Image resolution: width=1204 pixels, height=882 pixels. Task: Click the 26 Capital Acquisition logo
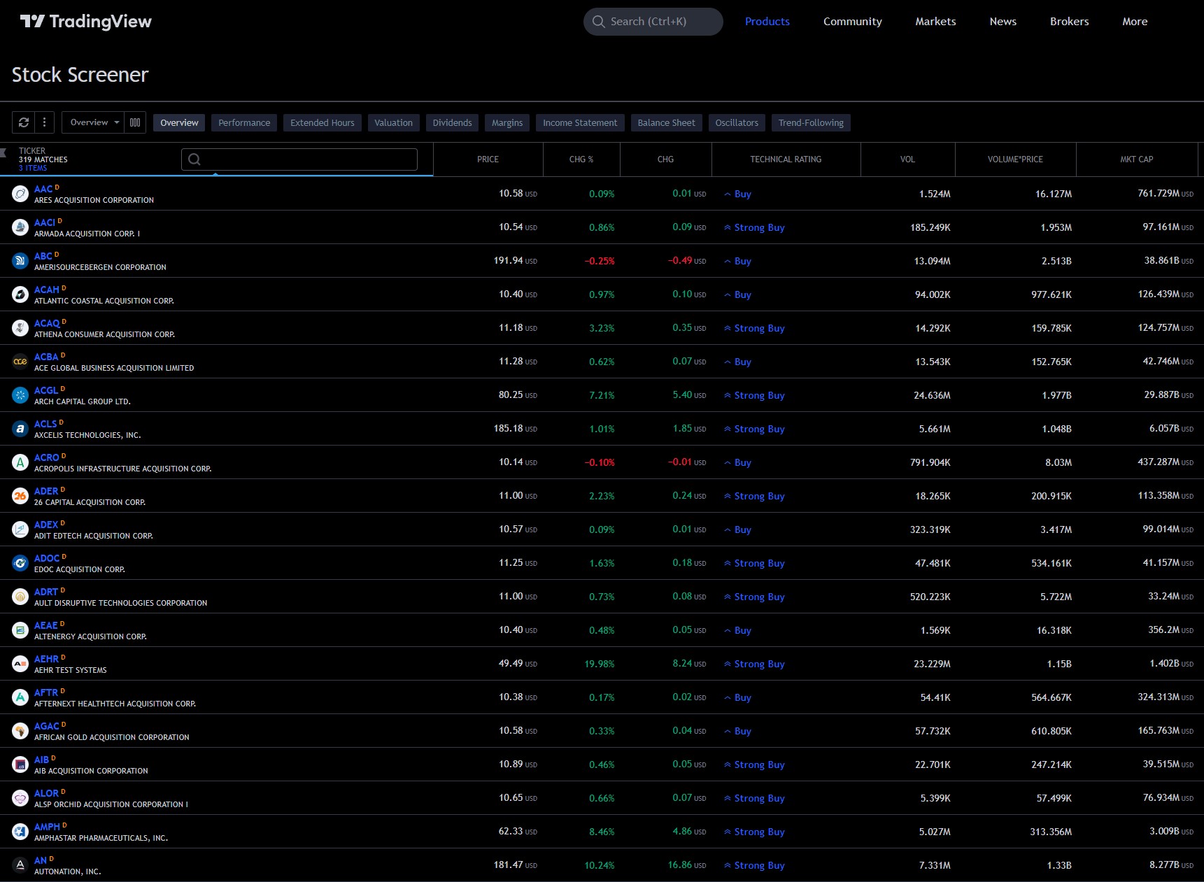pos(20,496)
